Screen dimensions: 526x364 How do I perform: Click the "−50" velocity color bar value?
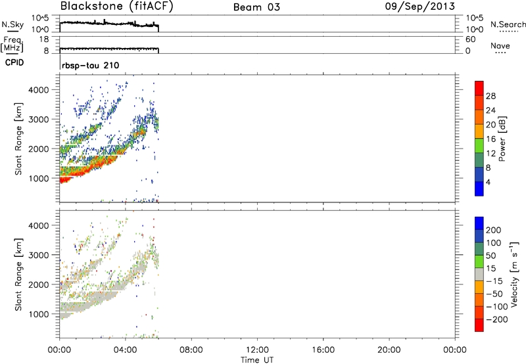[494, 294]
